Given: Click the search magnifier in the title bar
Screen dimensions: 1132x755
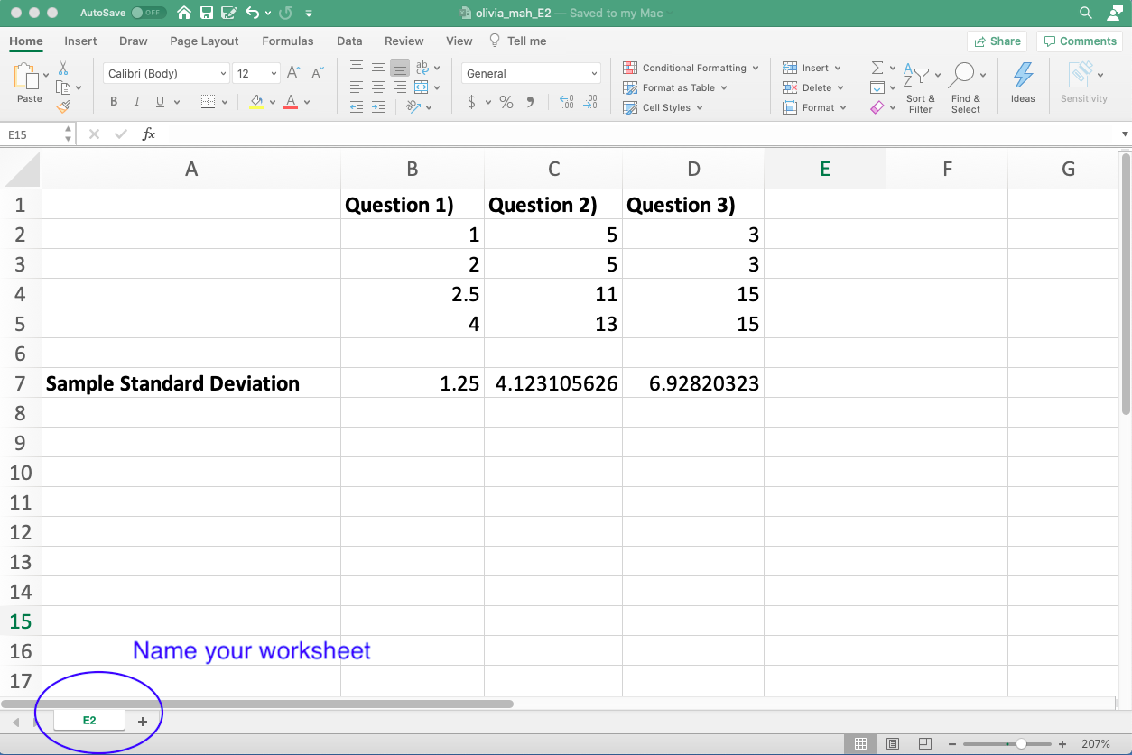Looking at the screenshot, I should pyautogui.click(x=1086, y=14).
